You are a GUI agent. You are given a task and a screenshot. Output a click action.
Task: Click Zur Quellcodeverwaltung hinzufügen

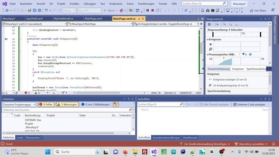coord(205,144)
